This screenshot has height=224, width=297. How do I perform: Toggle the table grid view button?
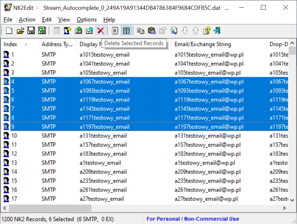point(126,31)
